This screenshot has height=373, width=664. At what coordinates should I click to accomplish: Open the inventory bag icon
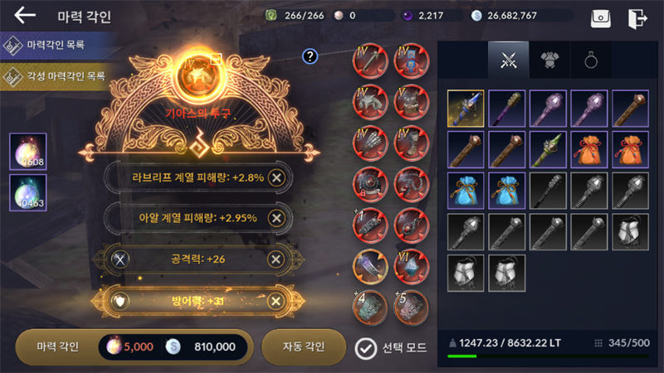tap(600, 18)
